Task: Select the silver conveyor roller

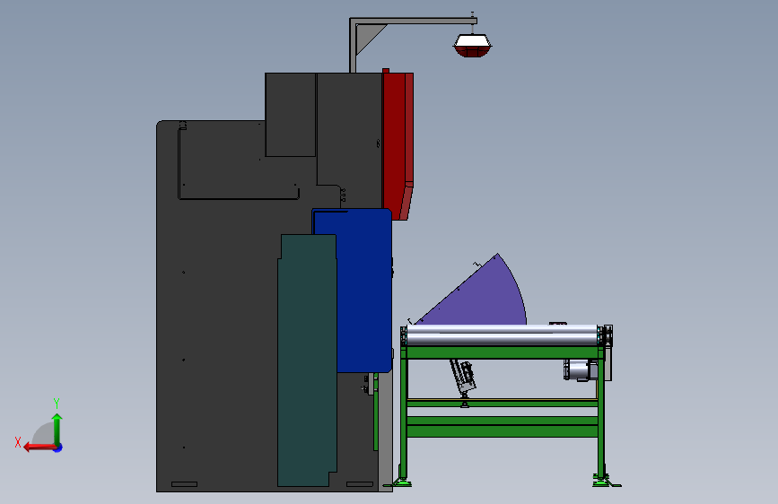Action: pos(503,335)
